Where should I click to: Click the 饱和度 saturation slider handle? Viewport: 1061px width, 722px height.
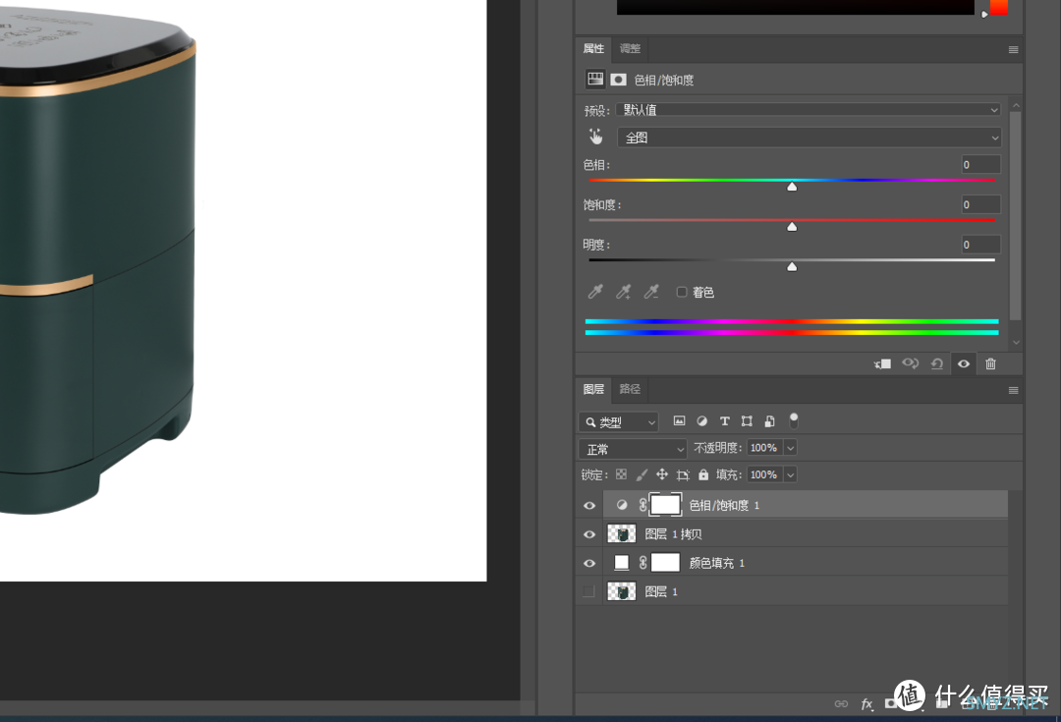click(x=792, y=226)
